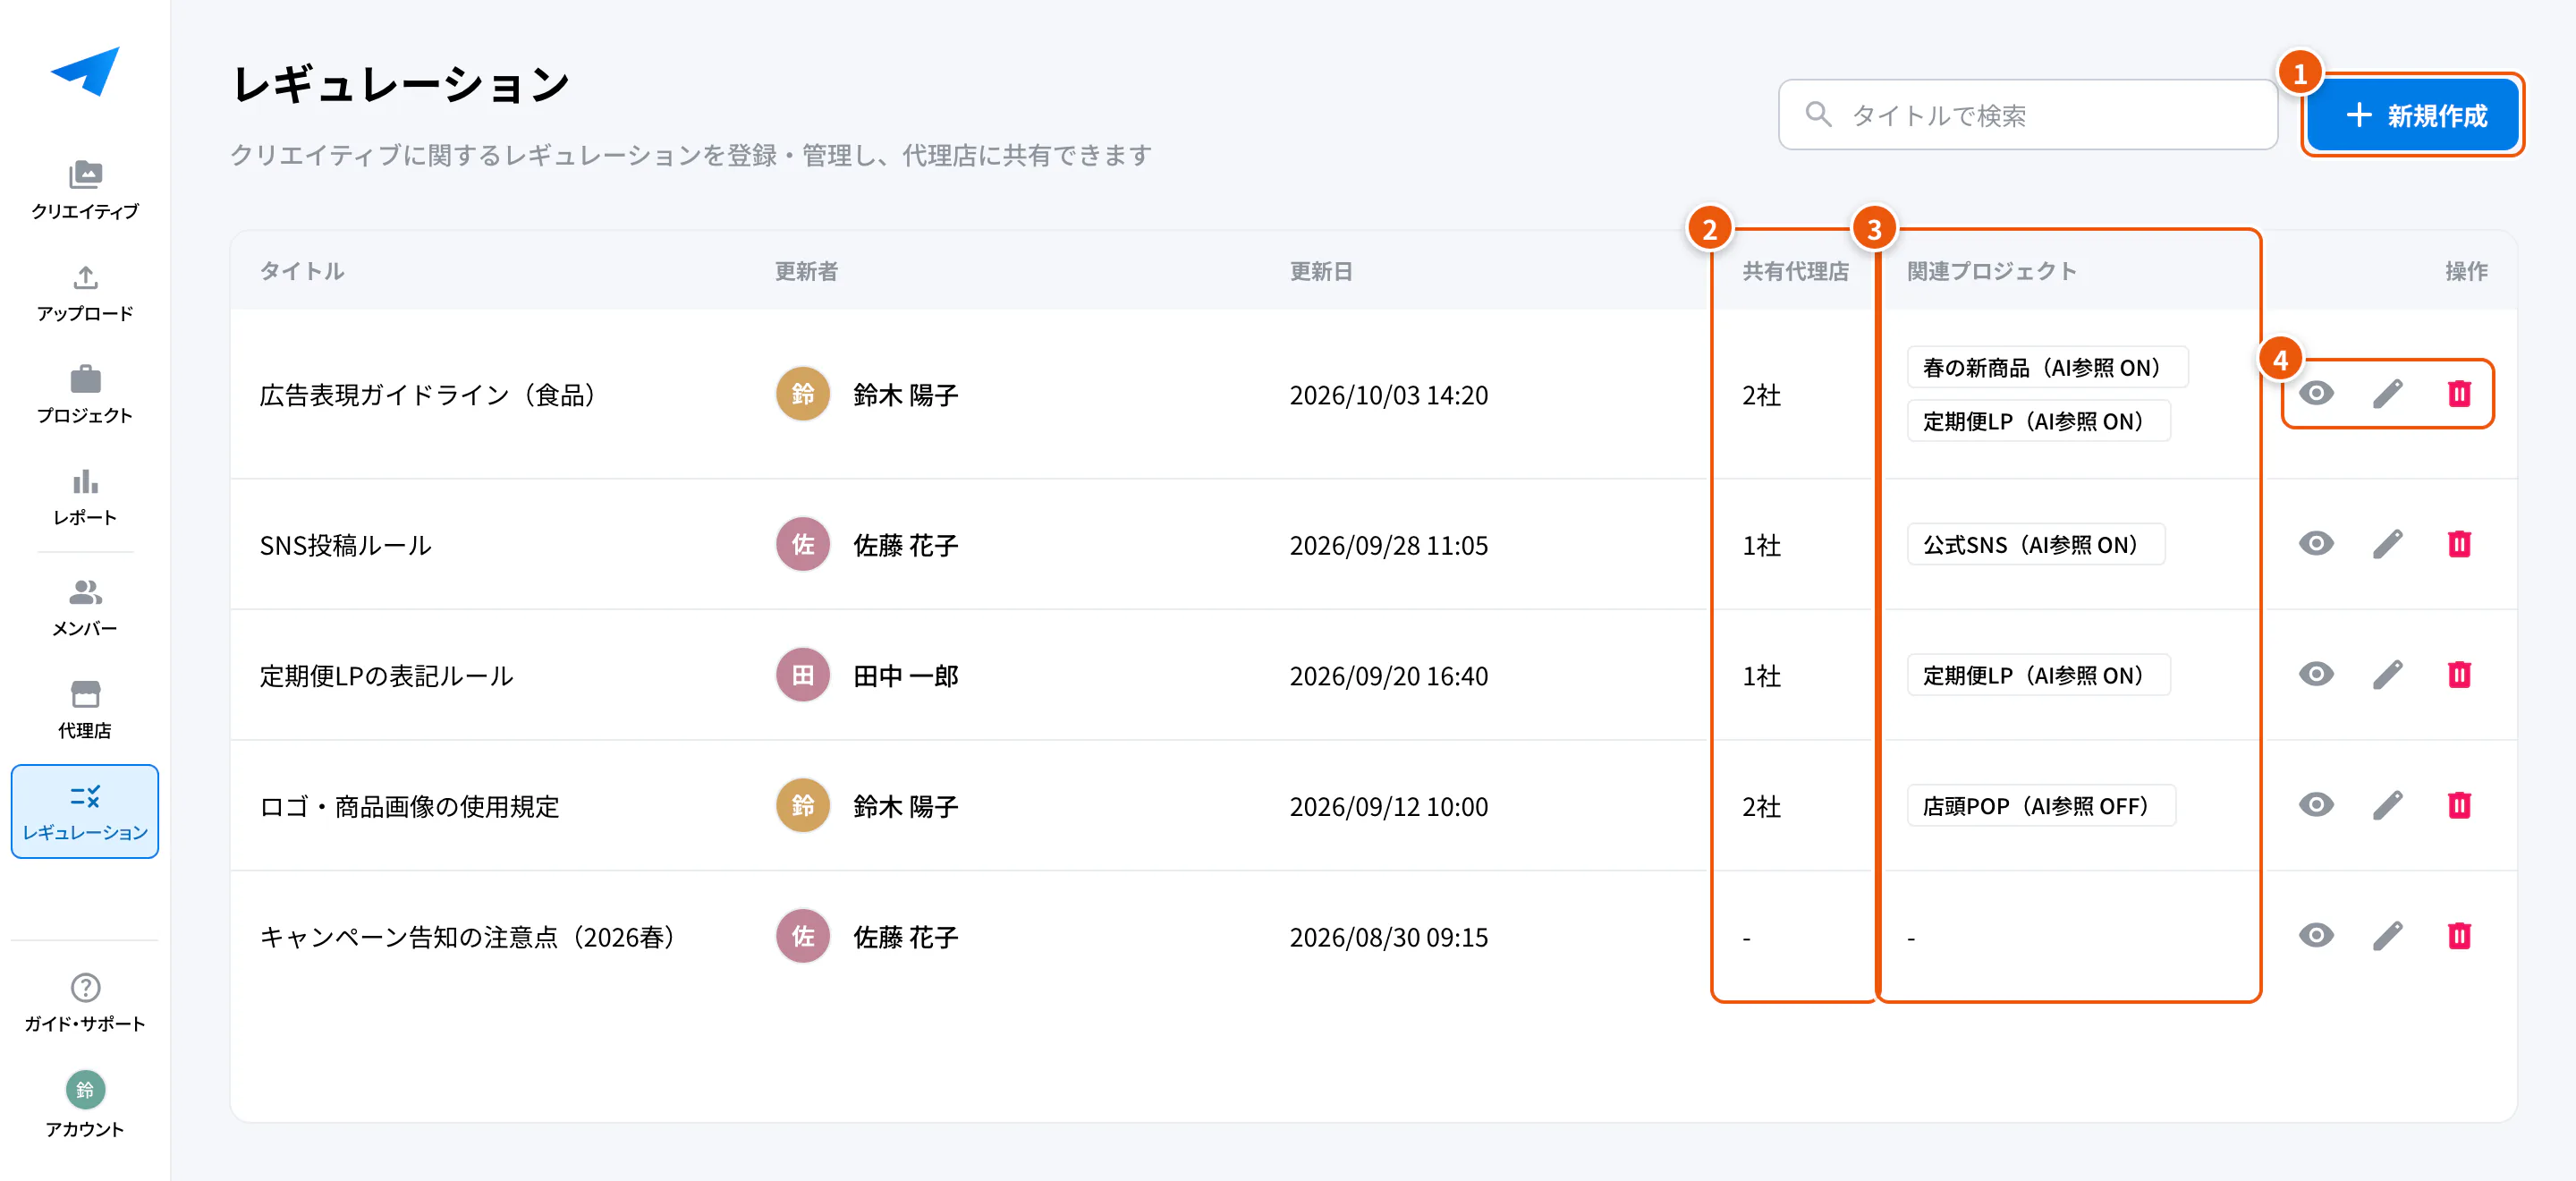Click the title SNS投稿ルール

point(345,545)
